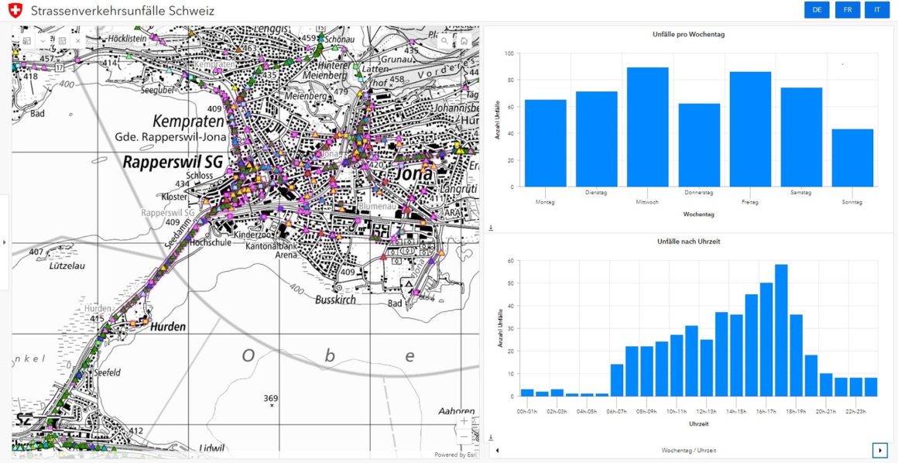Click the Swiss coat of arms logo
The width and height of the screenshot is (898, 463).
(15, 11)
